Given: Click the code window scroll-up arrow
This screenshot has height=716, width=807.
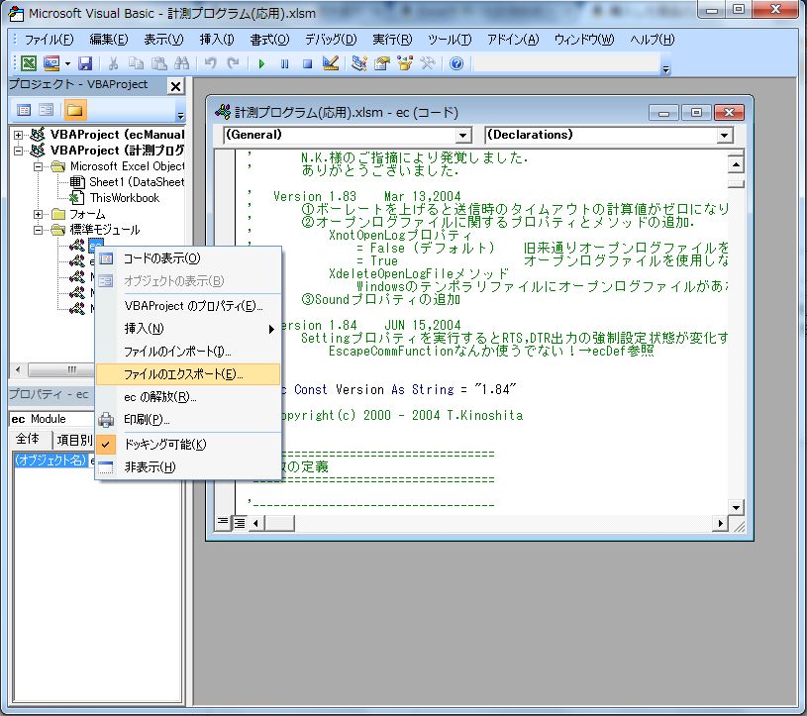Looking at the screenshot, I should point(736,164).
